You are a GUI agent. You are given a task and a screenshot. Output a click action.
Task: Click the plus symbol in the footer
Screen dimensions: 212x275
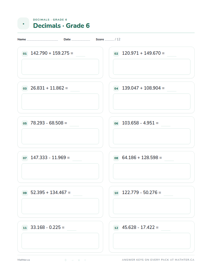coord(65,260)
